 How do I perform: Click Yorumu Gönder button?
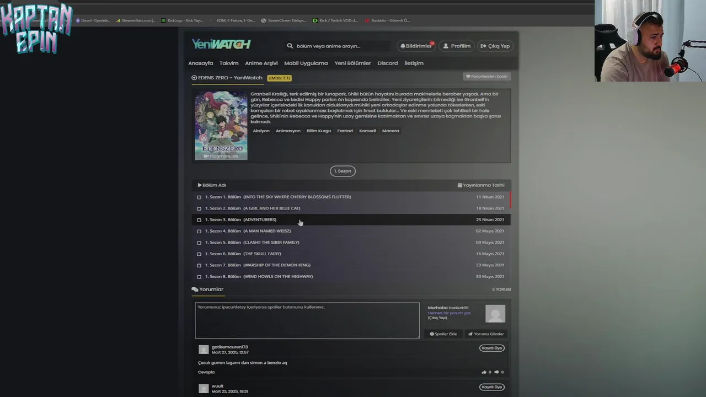click(x=485, y=334)
